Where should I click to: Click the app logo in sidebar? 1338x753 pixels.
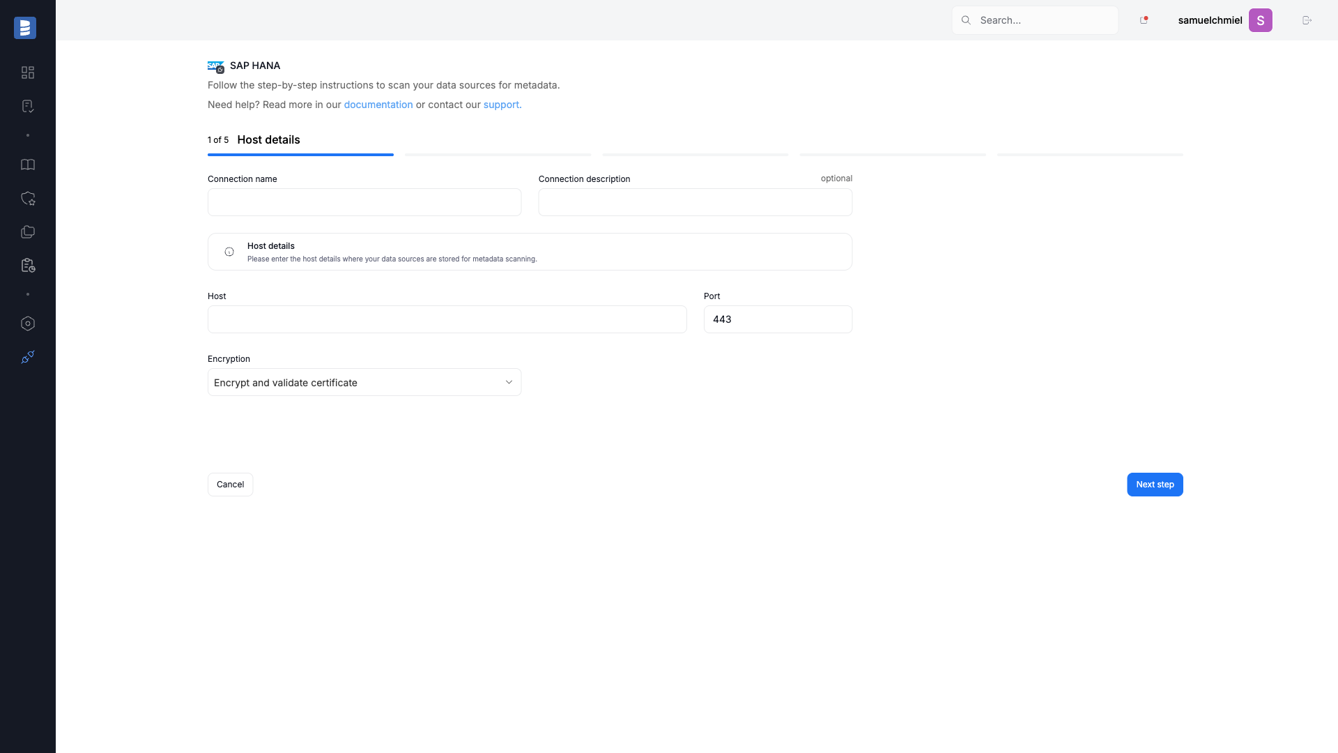(x=25, y=28)
